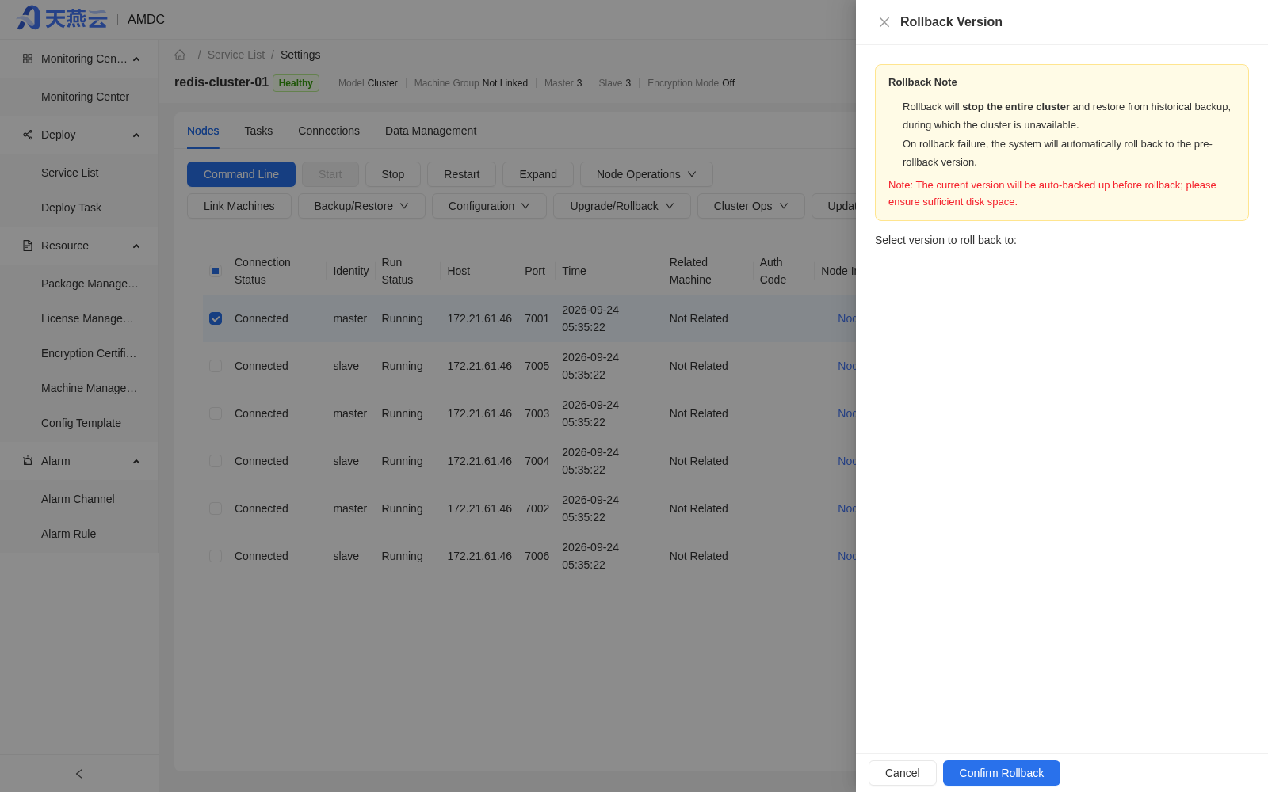The width and height of the screenshot is (1268, 792).
Task: Collapse the Deploy sidebar group chevron
Action: [136, 135]
